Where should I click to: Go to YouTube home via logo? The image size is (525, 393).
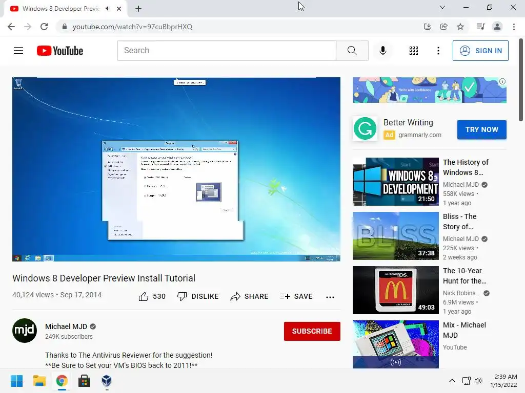click(x=60, y=51)
